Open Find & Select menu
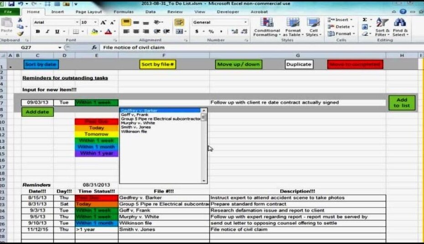 400,27
